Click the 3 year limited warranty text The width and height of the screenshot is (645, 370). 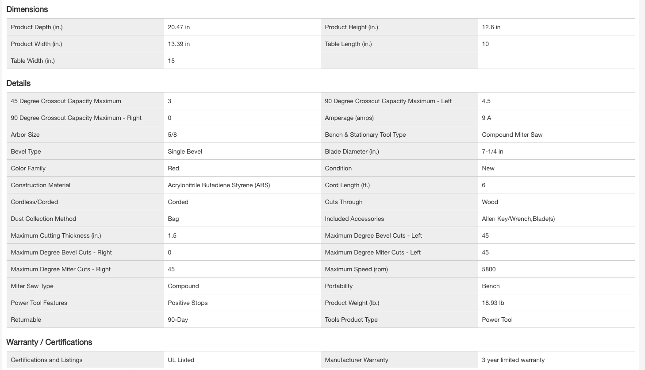(x=513, y=360)
